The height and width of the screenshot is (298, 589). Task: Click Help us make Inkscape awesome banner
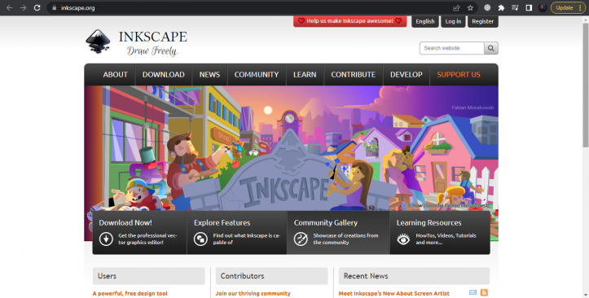(x=350, y=21)
